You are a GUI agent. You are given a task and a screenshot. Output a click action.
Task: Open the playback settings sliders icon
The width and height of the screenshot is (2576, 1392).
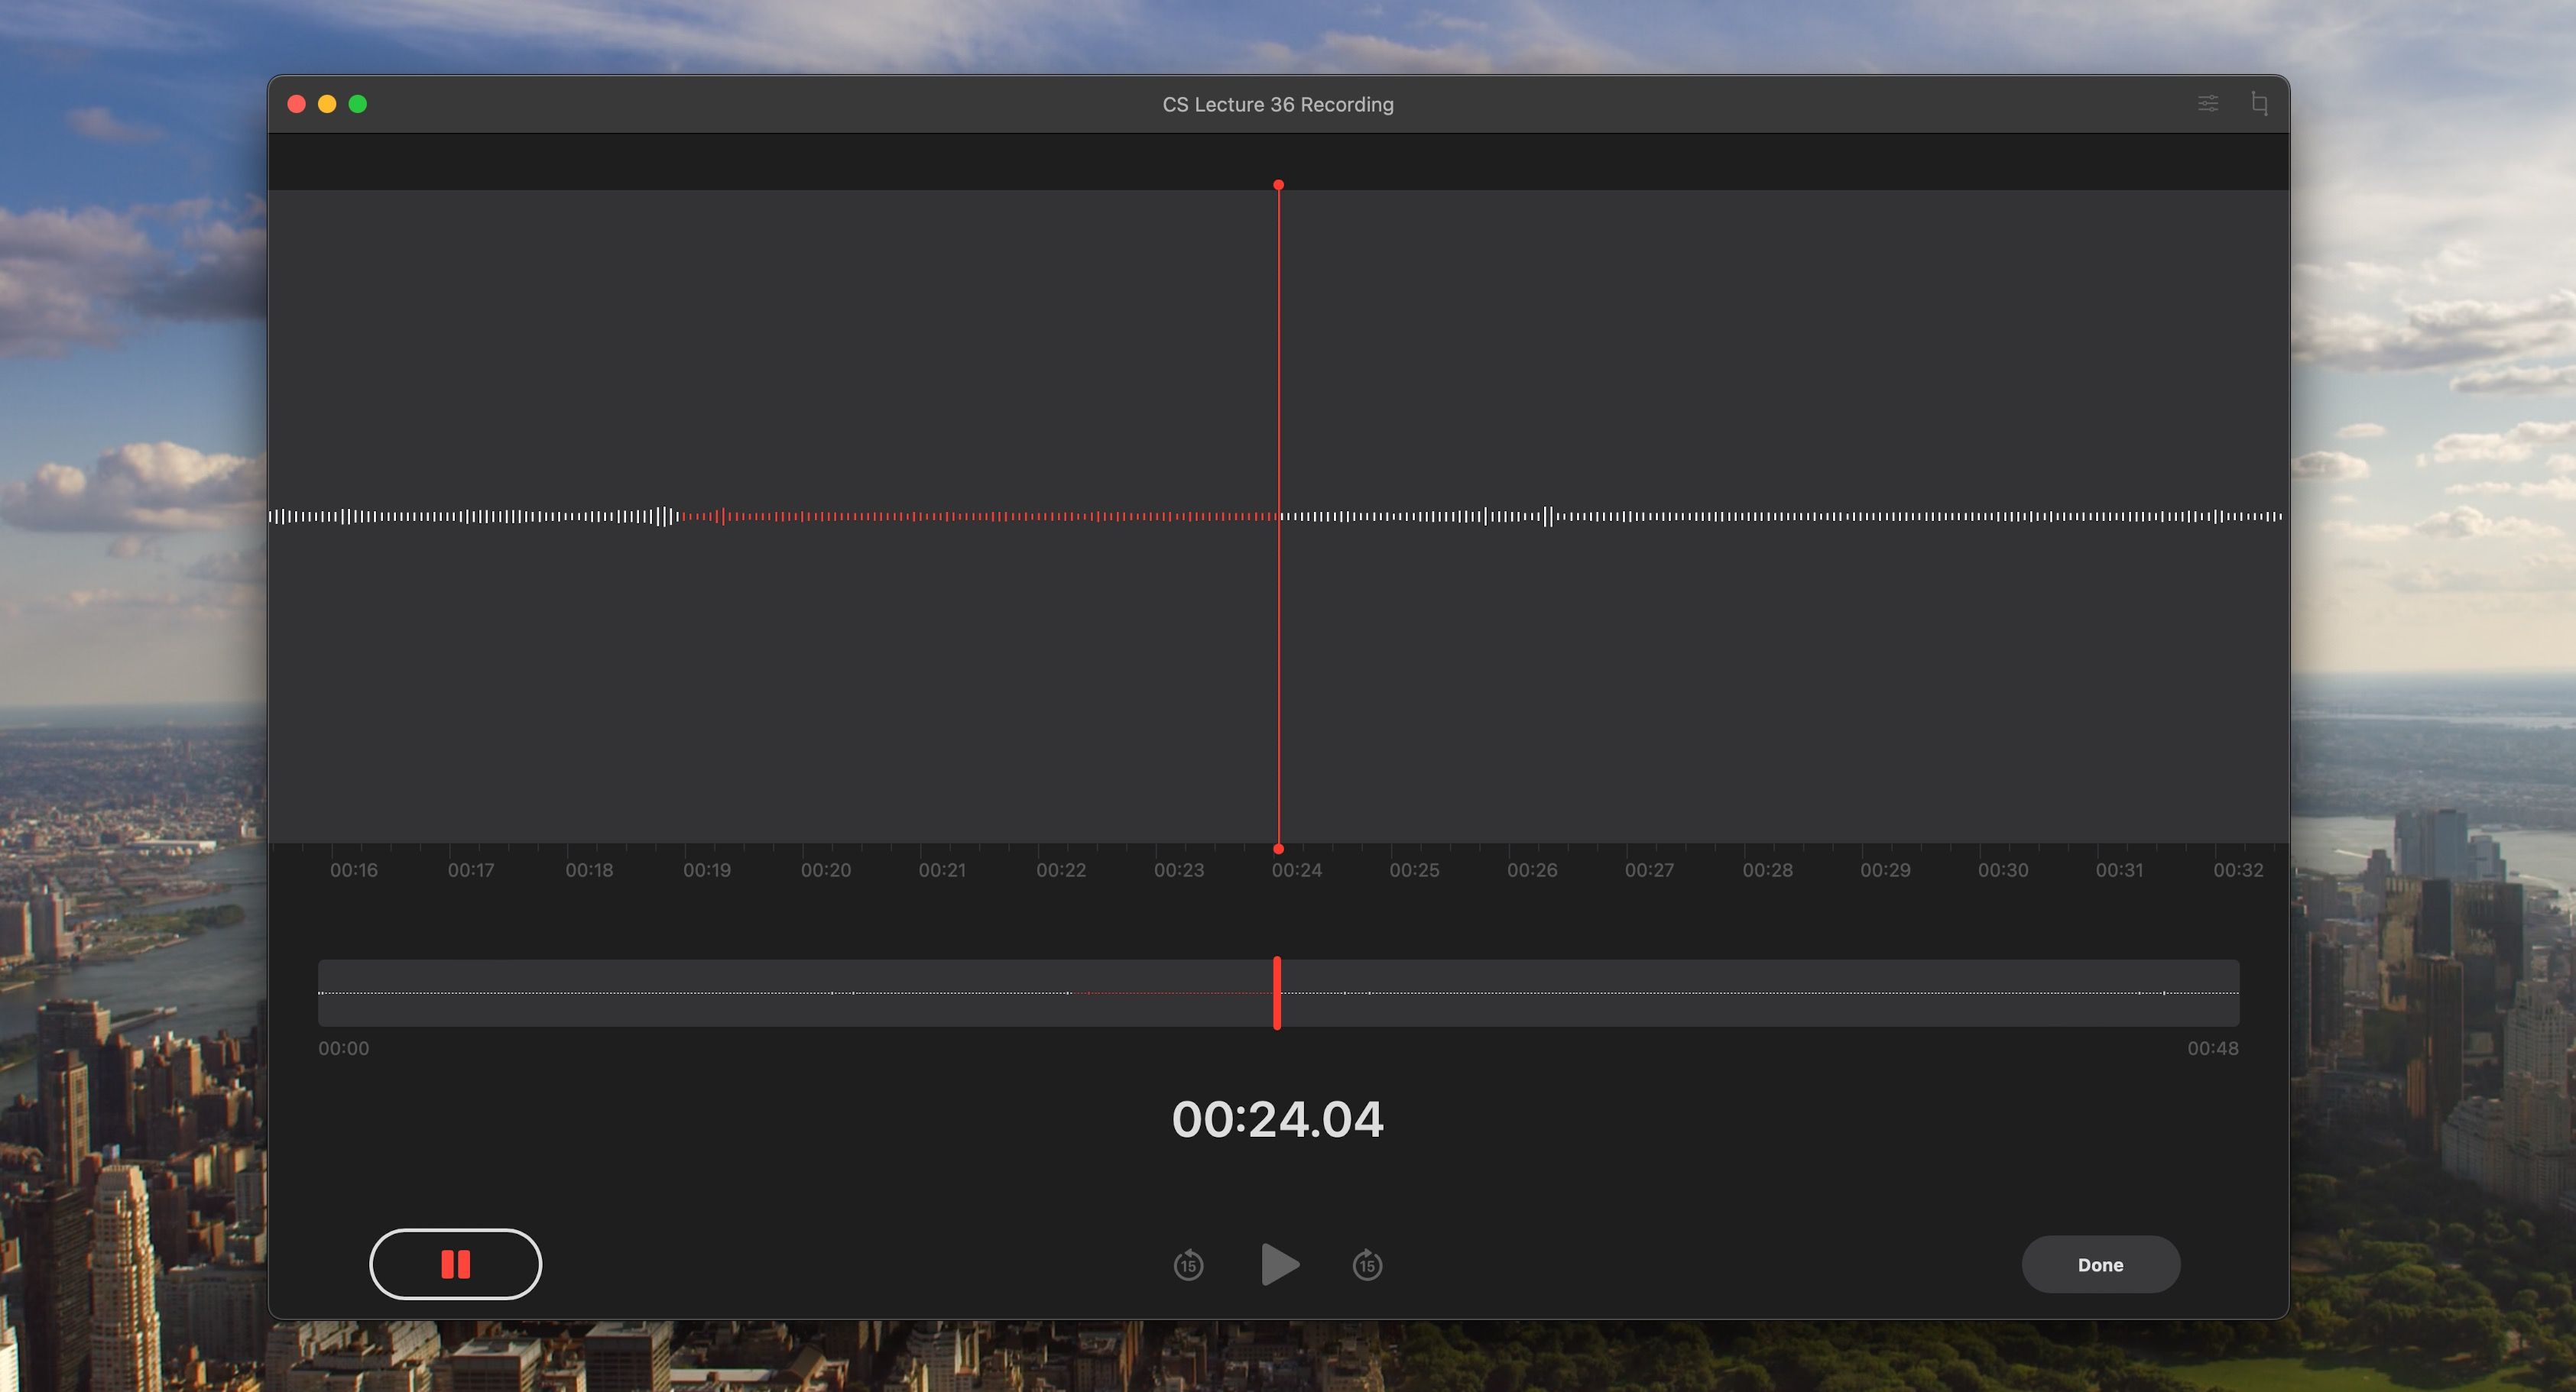point(2209,103)
